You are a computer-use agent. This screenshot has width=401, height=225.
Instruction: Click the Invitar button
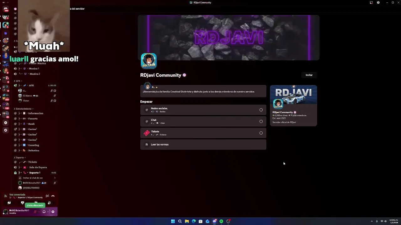[309, 75]
